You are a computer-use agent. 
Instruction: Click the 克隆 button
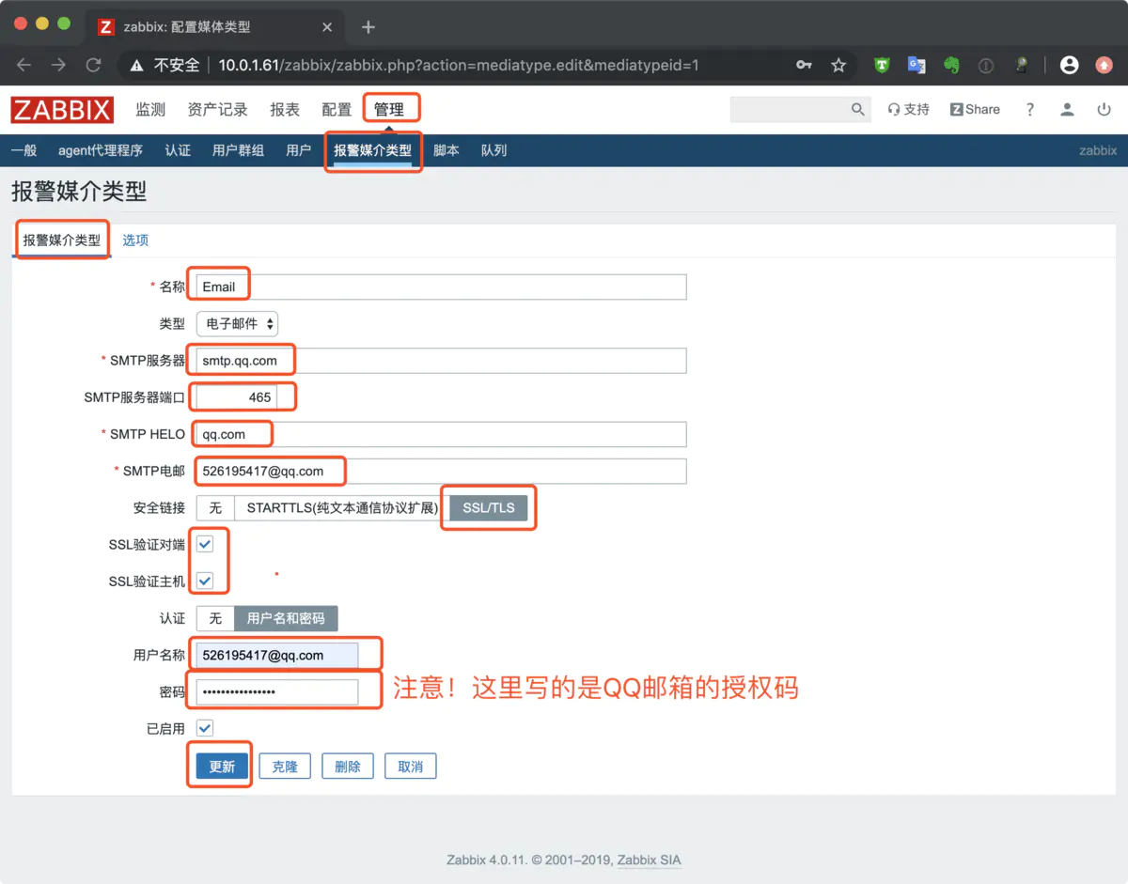285,767
